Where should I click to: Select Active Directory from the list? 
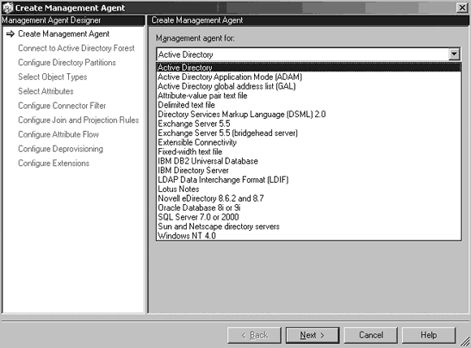(309, 67)
